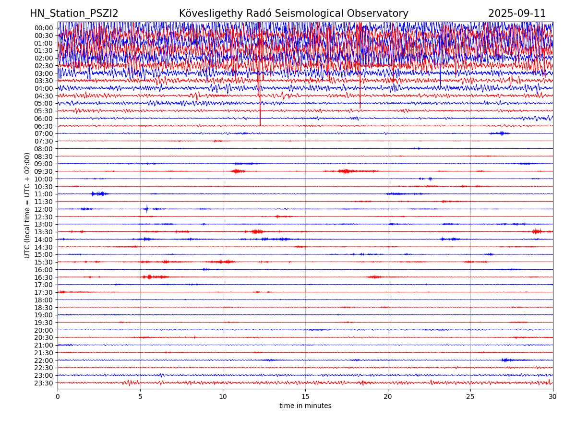Click the 04:00 time row label
This screenshot has width=576, height=432.
[x=44, y=88]
